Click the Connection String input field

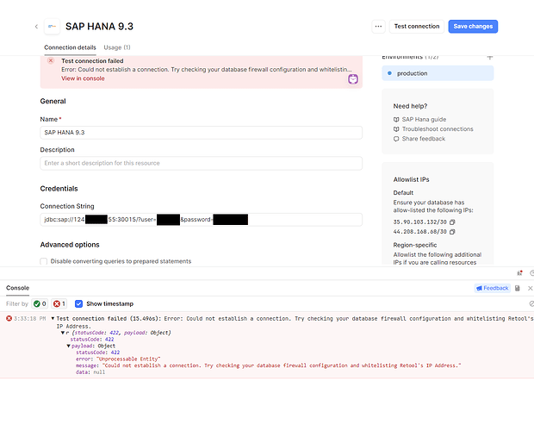[x=201, y=220]
